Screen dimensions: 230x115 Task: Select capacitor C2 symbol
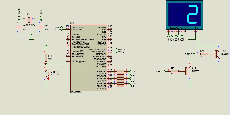tap(41, 27)
